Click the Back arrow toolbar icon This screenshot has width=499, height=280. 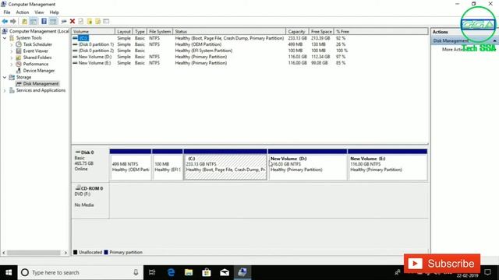coord(5,21)
